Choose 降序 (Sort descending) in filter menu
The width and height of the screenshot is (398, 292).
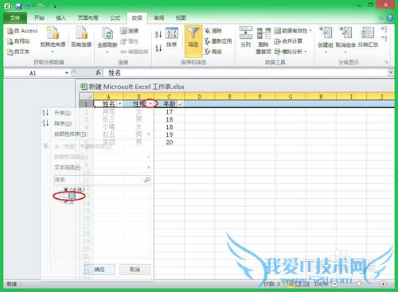pos(63,123)
